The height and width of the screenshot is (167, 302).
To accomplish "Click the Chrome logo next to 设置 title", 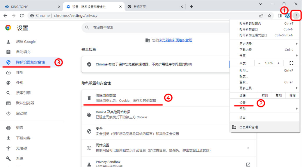I will click(8, 28).
